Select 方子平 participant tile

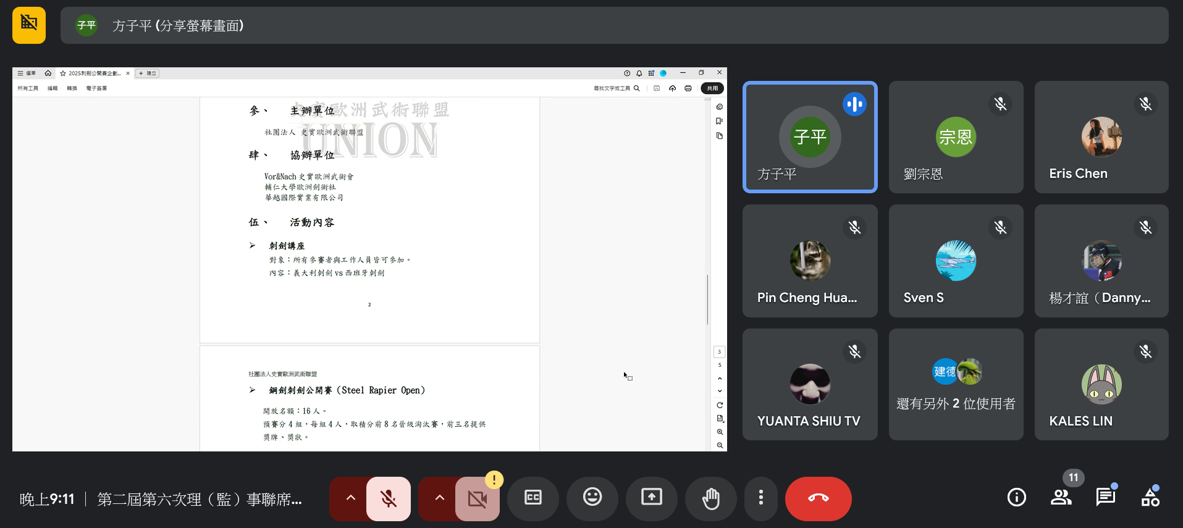pyautogui.click(x=809, y=137)
